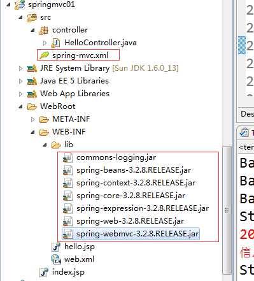Expand the META-INF folder arrow
254x281 pixels.
point(32,119)
